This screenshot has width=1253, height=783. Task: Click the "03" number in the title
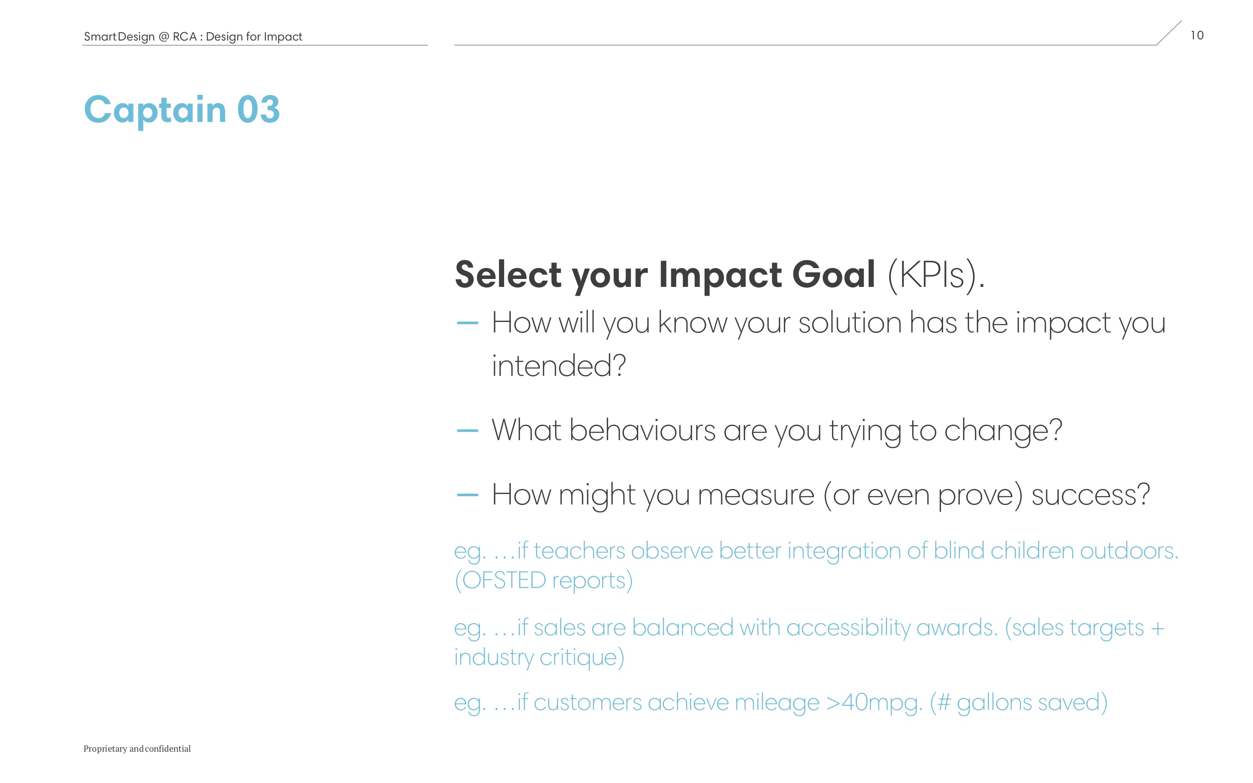258,110
